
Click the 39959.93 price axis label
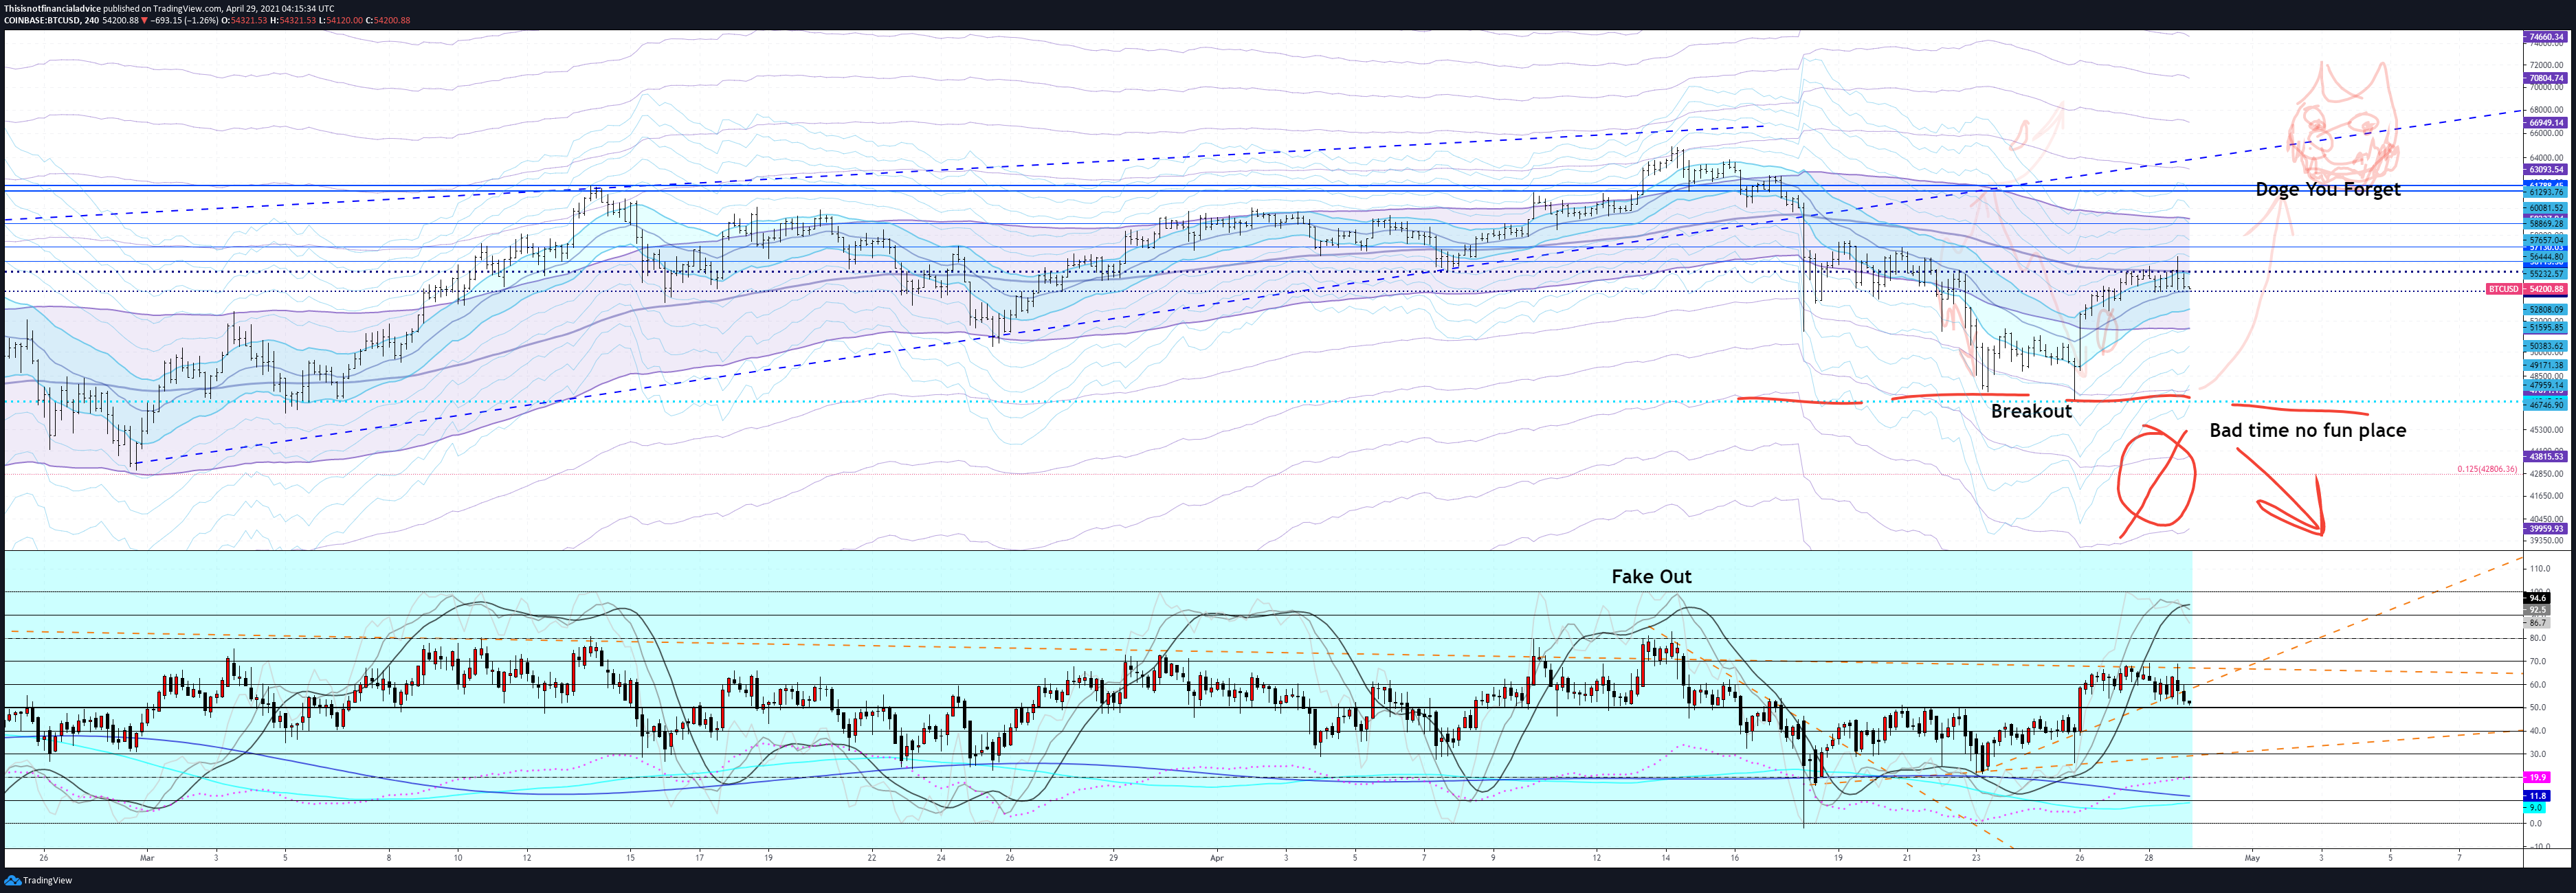pyautogui.click(x=2545, y=529)
